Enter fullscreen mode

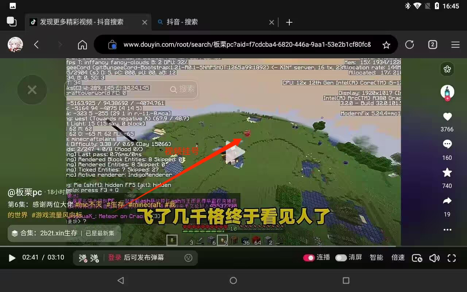(452, 258)
